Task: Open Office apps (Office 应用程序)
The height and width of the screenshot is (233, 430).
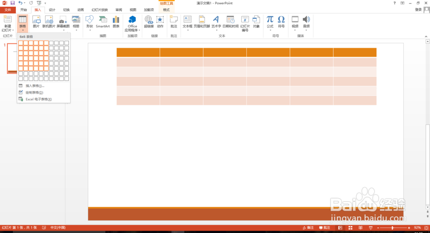Action: (132, 24)
